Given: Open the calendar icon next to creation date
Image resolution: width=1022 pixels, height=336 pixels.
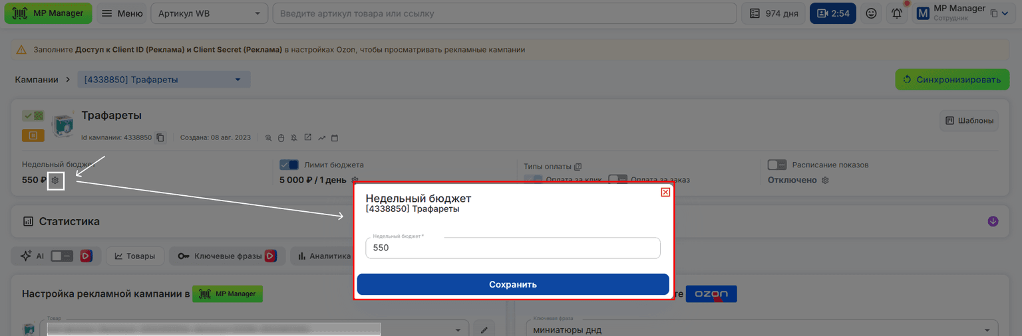Looking at the screenshot, I should click(335, 138).
